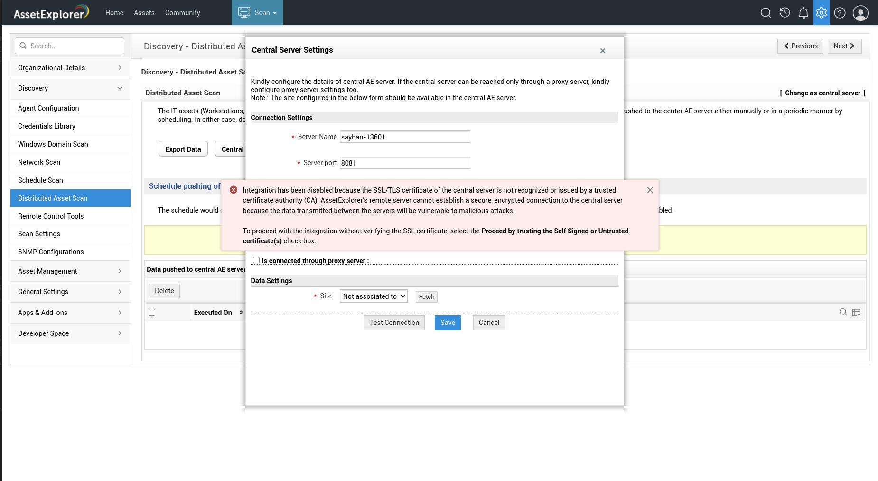Screen dimensions: 878x481
Task: Open the Site dropdown Not associated to
Action: 374,296
